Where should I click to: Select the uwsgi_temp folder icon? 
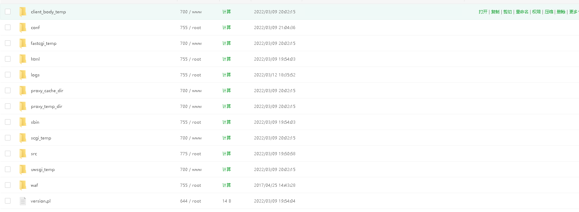tap(23, 169)
